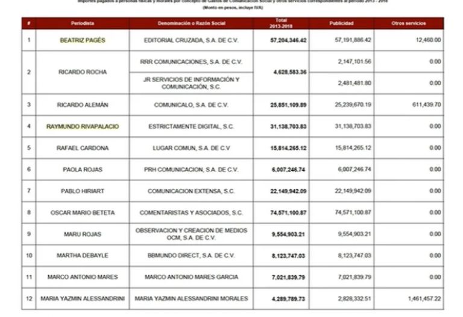This screenshot has height=317, width=463.
Task: Click 'MARIA YAZMIN ALESSANDRINI MORALES' cell
Action: click(x=191, y=299)
